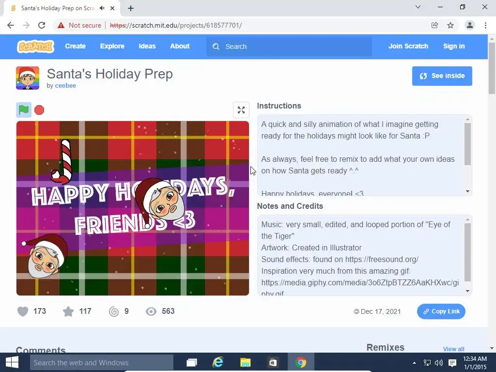Open the Action Center notifications
The width and height of the screenshot is (496, 372).
pos(452,363)
